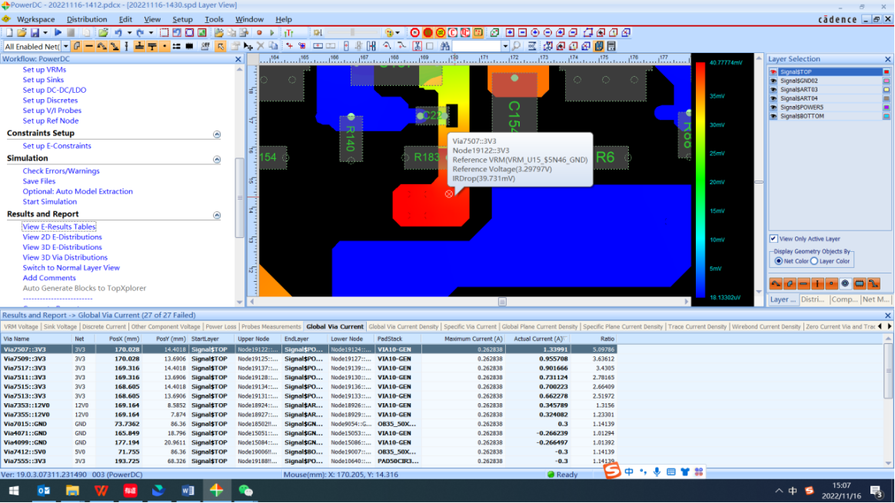Click the color palette icon
The image size is (895, 503).
(x=389, y=32)
